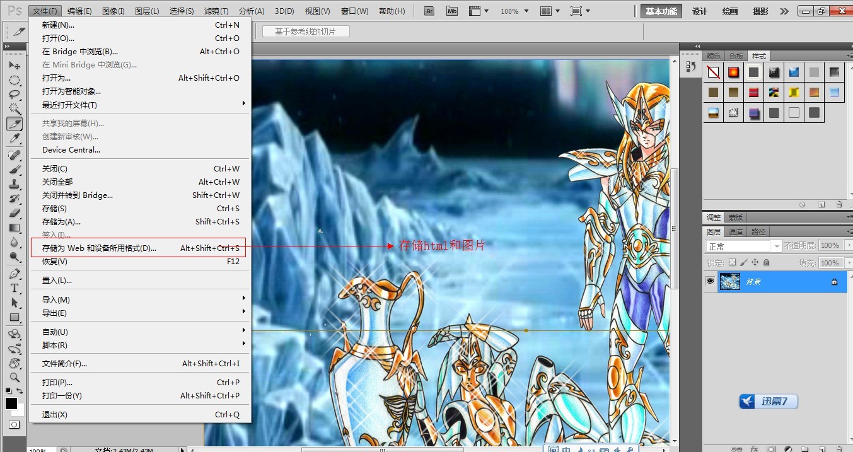Switch to the 路径 tab
Screen dimensions: 853x452
coord(758,232)
